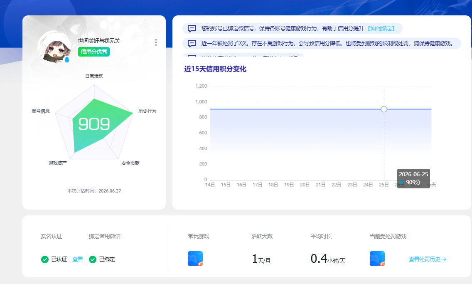Image resolution: width=472 pixels, height=284 pixels.
Task: Click the username 世间美好与我无关
Action: point(99,41)
